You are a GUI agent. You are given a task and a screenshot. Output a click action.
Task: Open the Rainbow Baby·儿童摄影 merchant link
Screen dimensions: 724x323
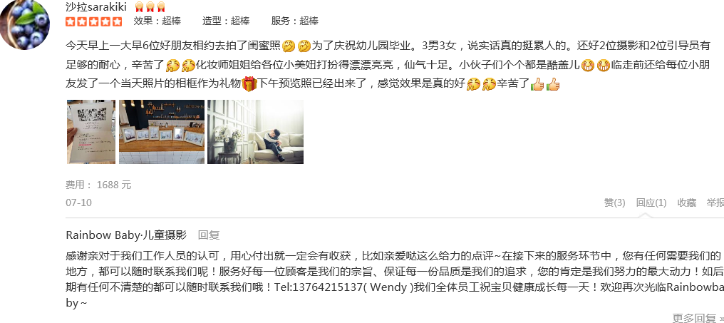coord(126,235)
